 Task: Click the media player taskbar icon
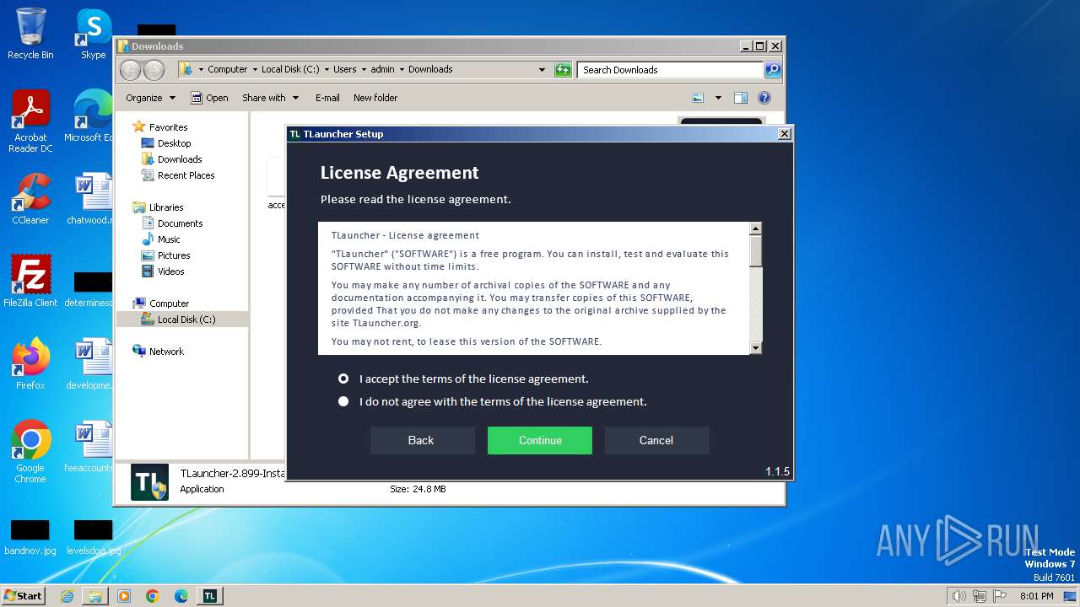(x=124, y=596)
